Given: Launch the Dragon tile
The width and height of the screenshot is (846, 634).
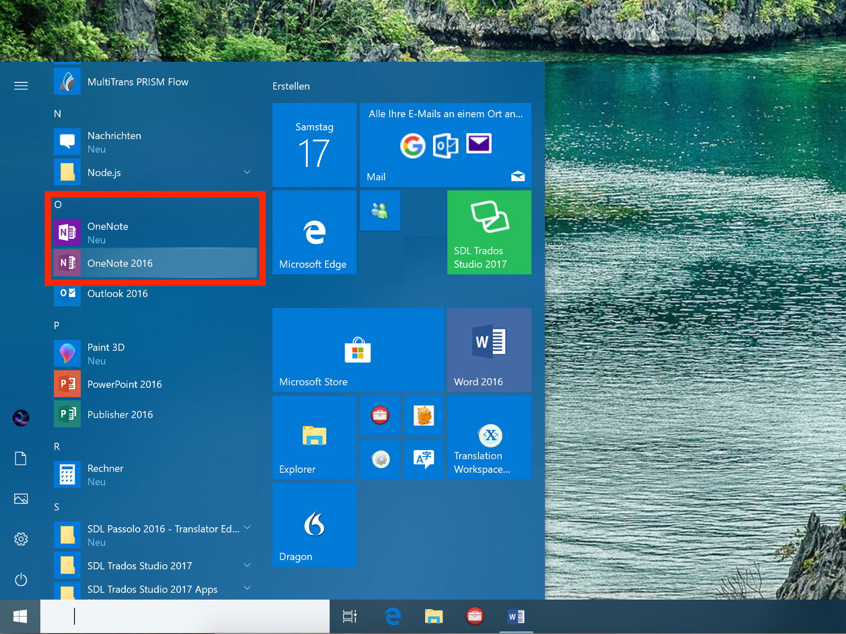Looking at the screenshot, I should tap(314, 525).
